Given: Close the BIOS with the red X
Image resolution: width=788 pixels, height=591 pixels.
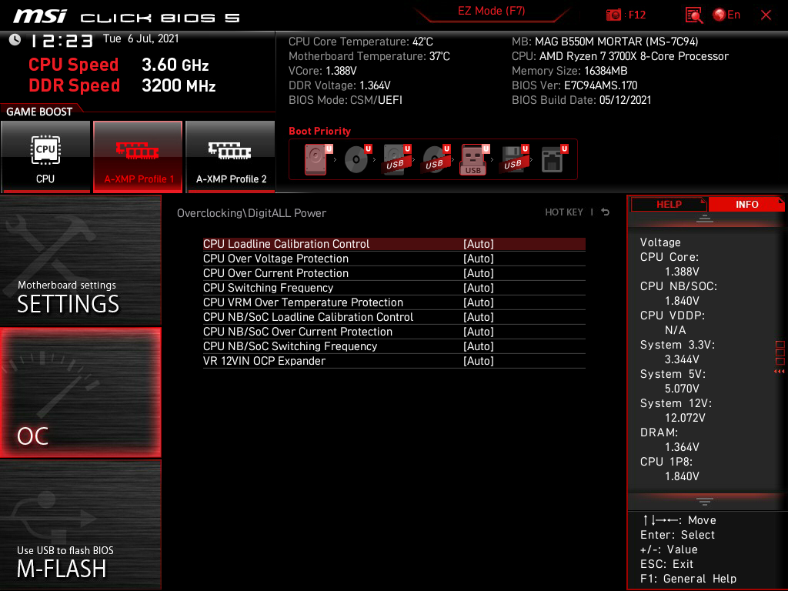Looking at the screenshot, I should 766,15.
